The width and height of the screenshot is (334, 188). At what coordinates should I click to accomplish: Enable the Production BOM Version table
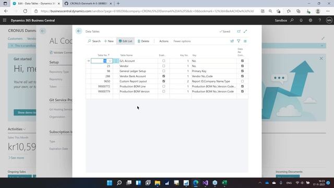(x=163, y=91)
